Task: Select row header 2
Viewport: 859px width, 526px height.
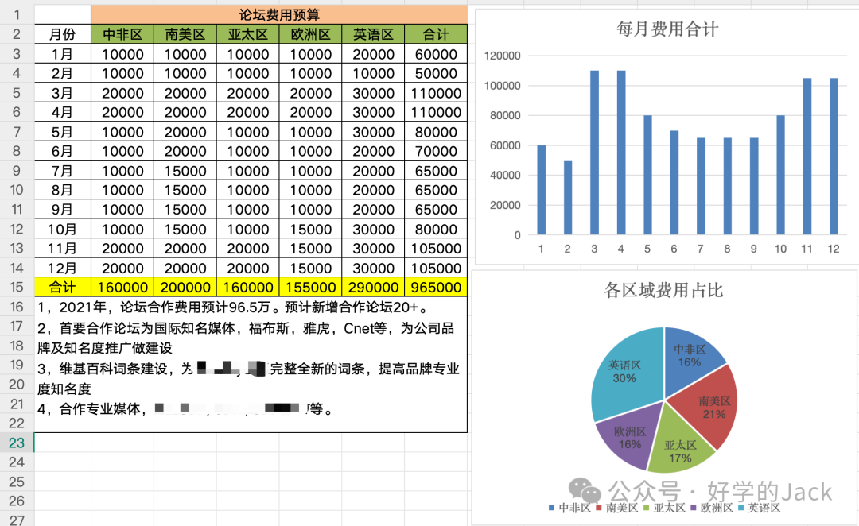Action: pyautogui.click(x=17, y=34)
